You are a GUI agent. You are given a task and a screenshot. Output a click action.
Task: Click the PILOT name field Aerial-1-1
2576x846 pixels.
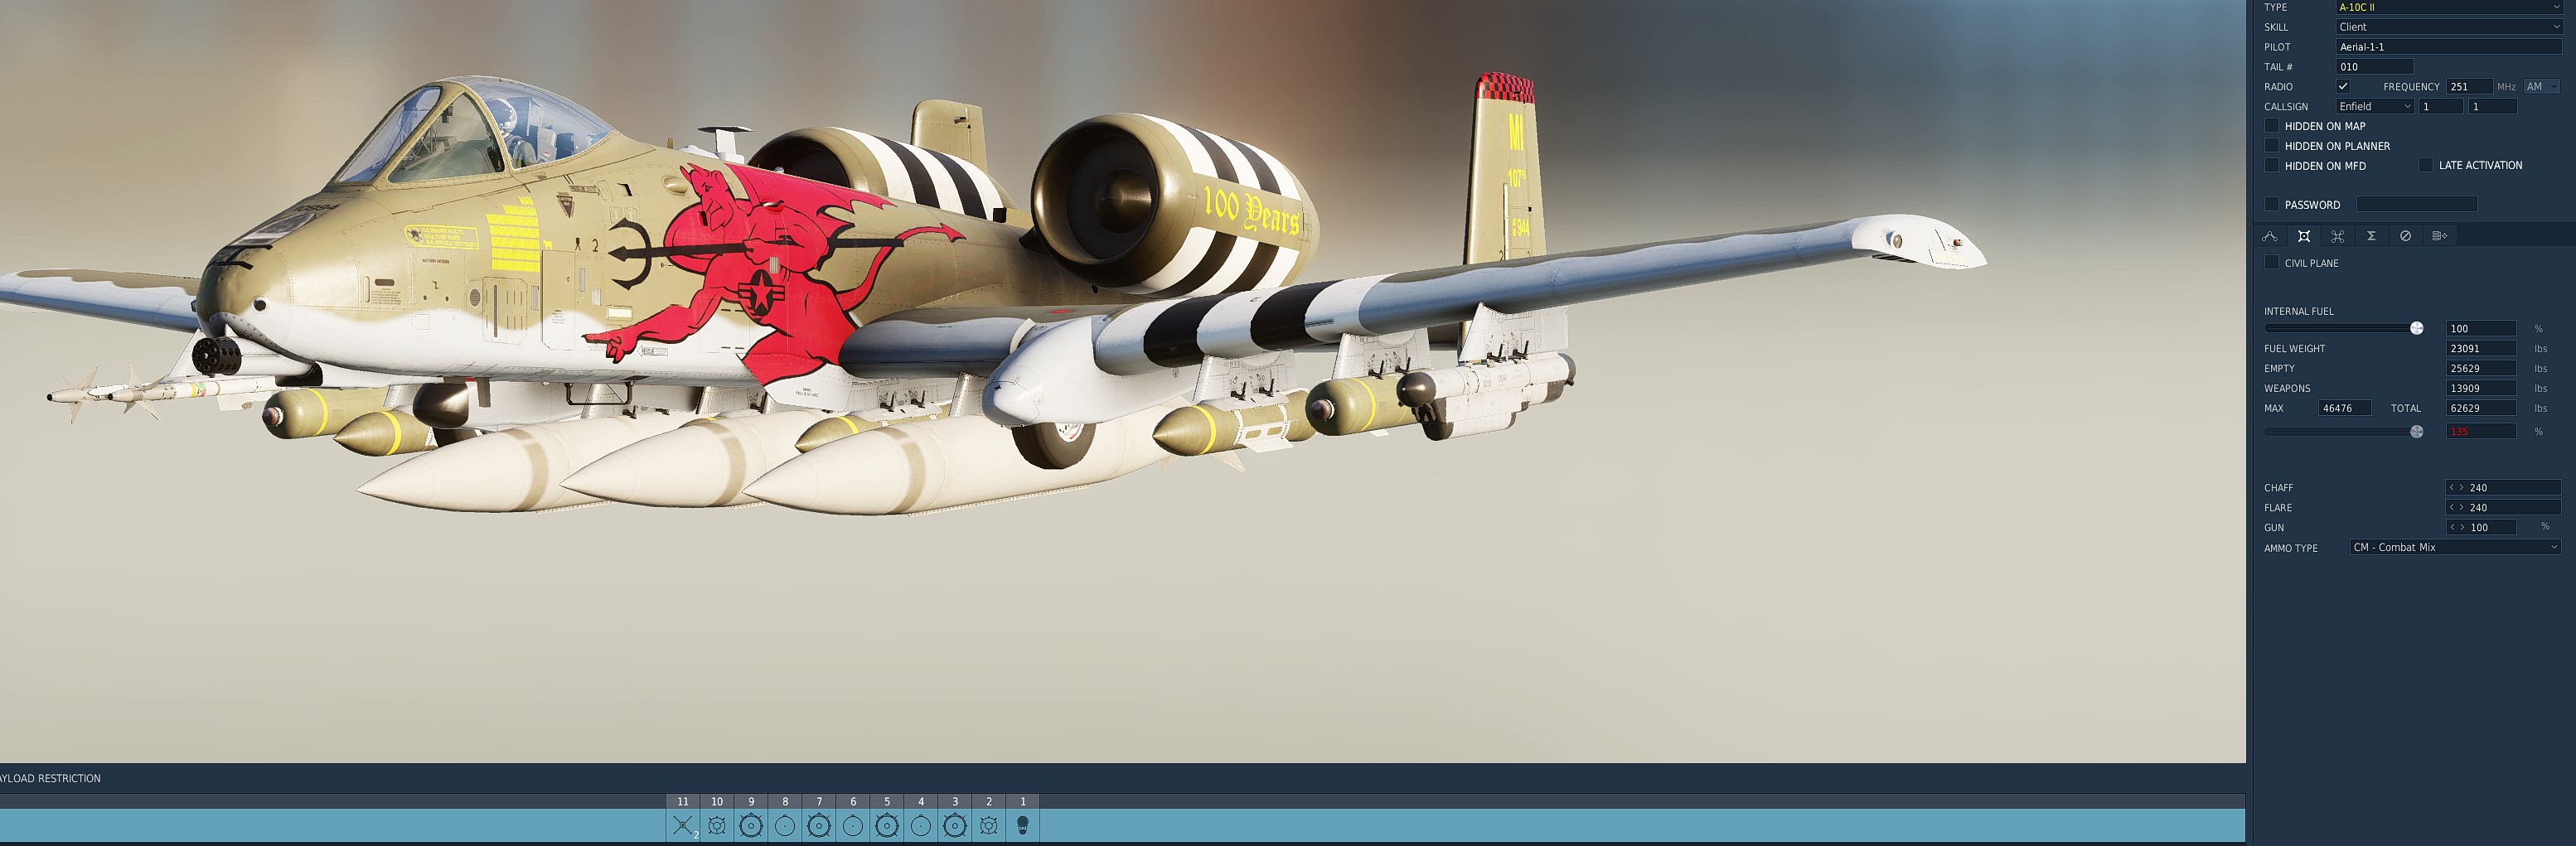point(2449,47)
